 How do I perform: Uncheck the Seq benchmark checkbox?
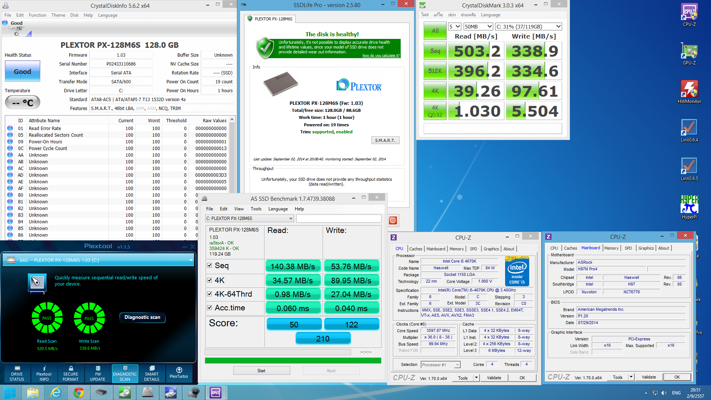pyautogui.click(x=210, y=266)
